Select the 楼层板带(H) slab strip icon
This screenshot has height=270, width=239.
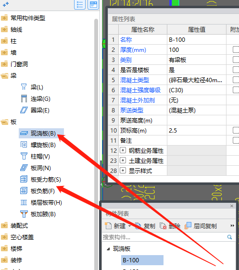click(x=24, y=203)
